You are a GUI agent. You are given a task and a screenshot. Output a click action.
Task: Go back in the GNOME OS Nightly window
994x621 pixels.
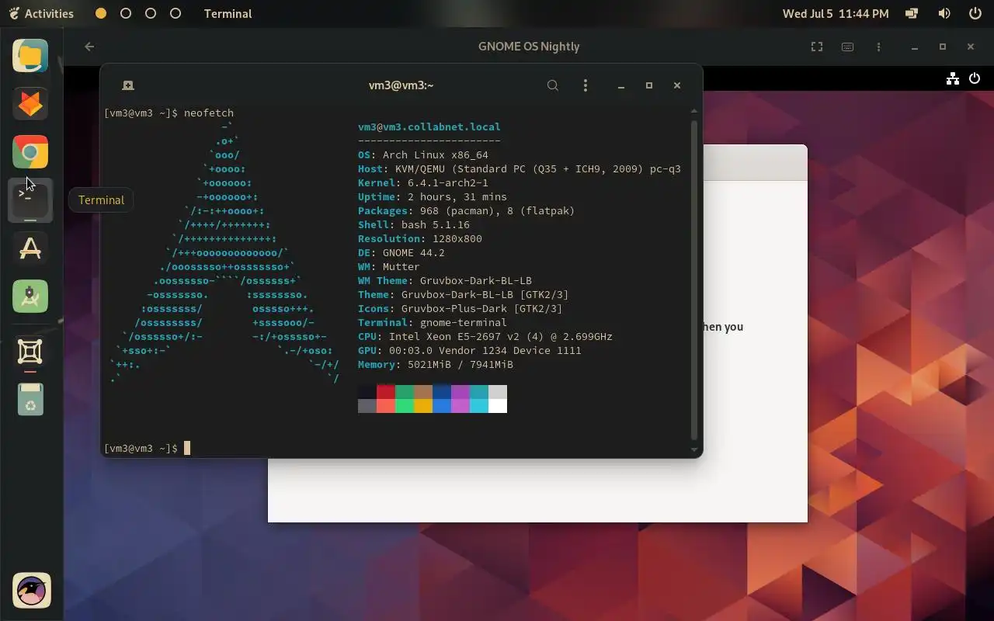tap(89, 47)
